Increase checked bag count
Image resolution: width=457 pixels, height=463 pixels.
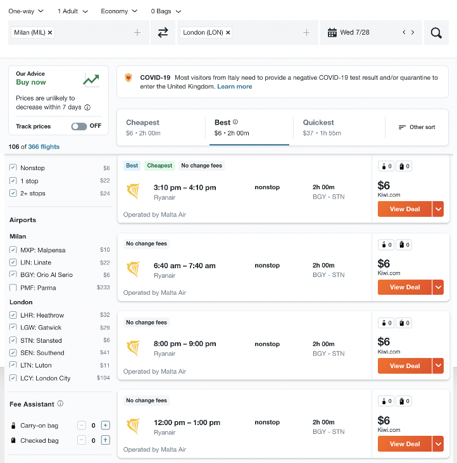pos(106,440)
